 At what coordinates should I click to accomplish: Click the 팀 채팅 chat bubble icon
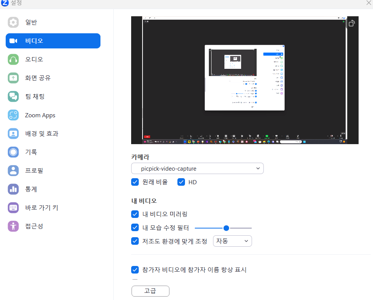pyautogui.click(x=13, y=96)
